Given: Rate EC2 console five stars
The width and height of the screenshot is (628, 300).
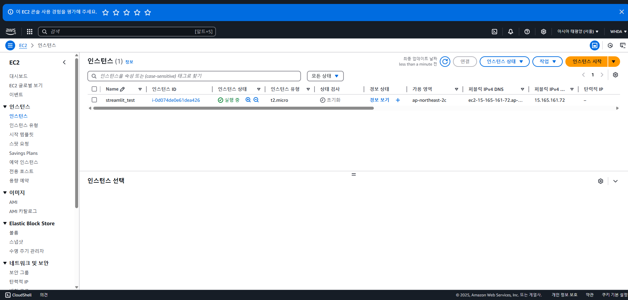Looking at the screenshot, I should click(x=148, y=13).
